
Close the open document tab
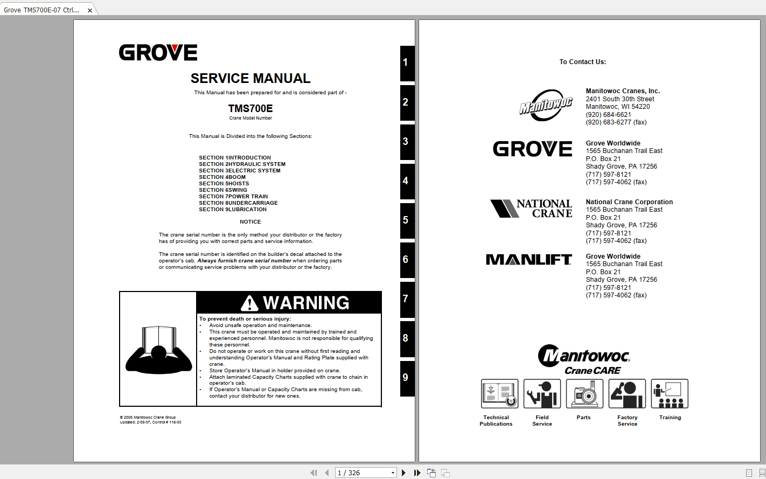tap(89, 9)
